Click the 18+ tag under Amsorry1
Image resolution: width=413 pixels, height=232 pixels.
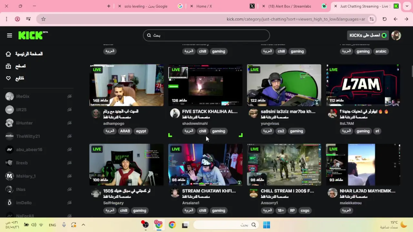pyautogui.click(x=281, y=210)
